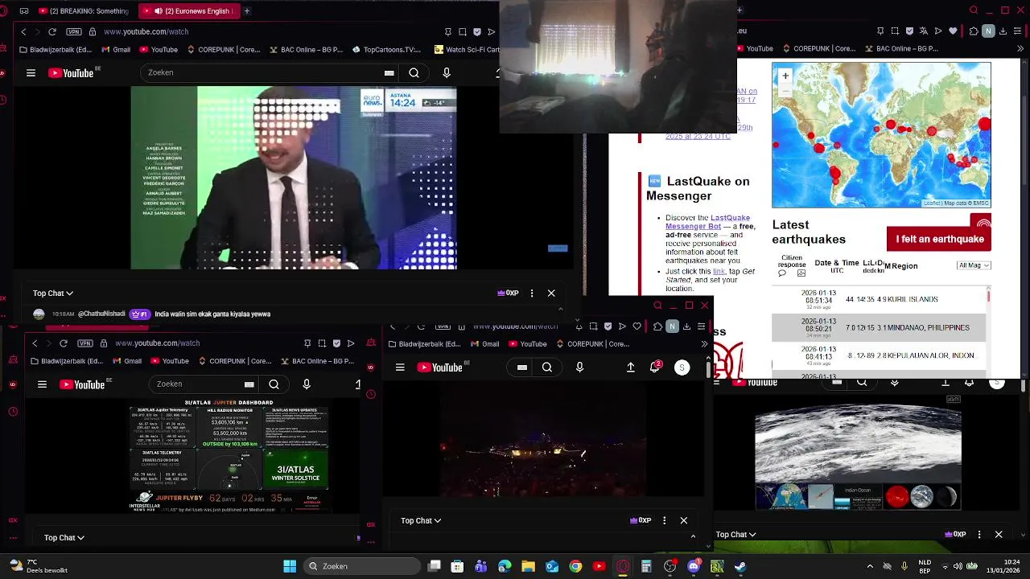1030x579 pixels.
Task: Open the YouTube guide menu in the Euronews window
Action: (x=31, y=72)
